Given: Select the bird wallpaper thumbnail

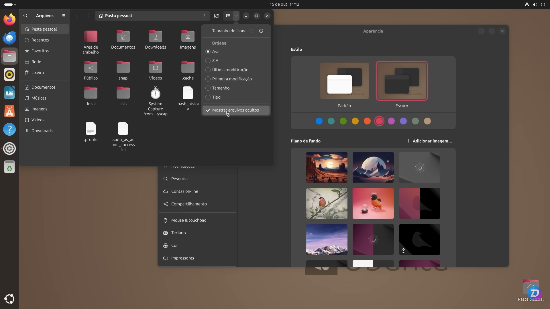Looking at the screenshot, I should coord(326,203).
